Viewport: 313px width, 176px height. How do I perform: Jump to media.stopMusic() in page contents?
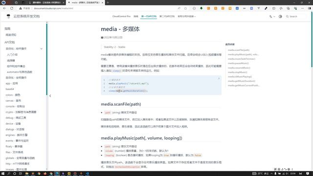click(x=238, y=72)
